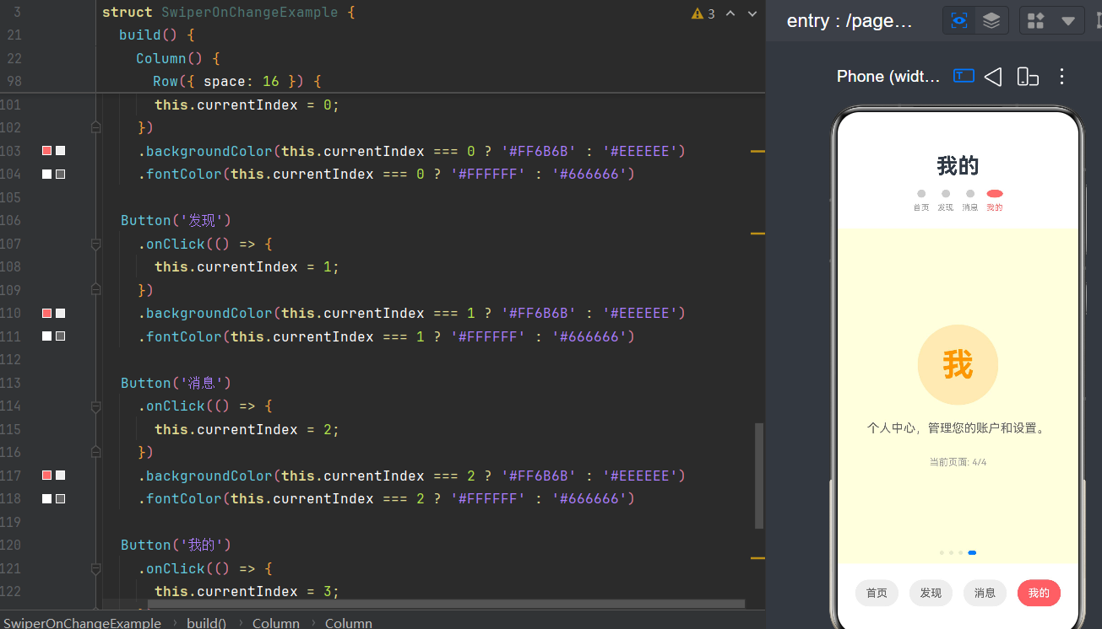
Task: Click the Button('发现') code on line 106
Action: click(176, 220)
